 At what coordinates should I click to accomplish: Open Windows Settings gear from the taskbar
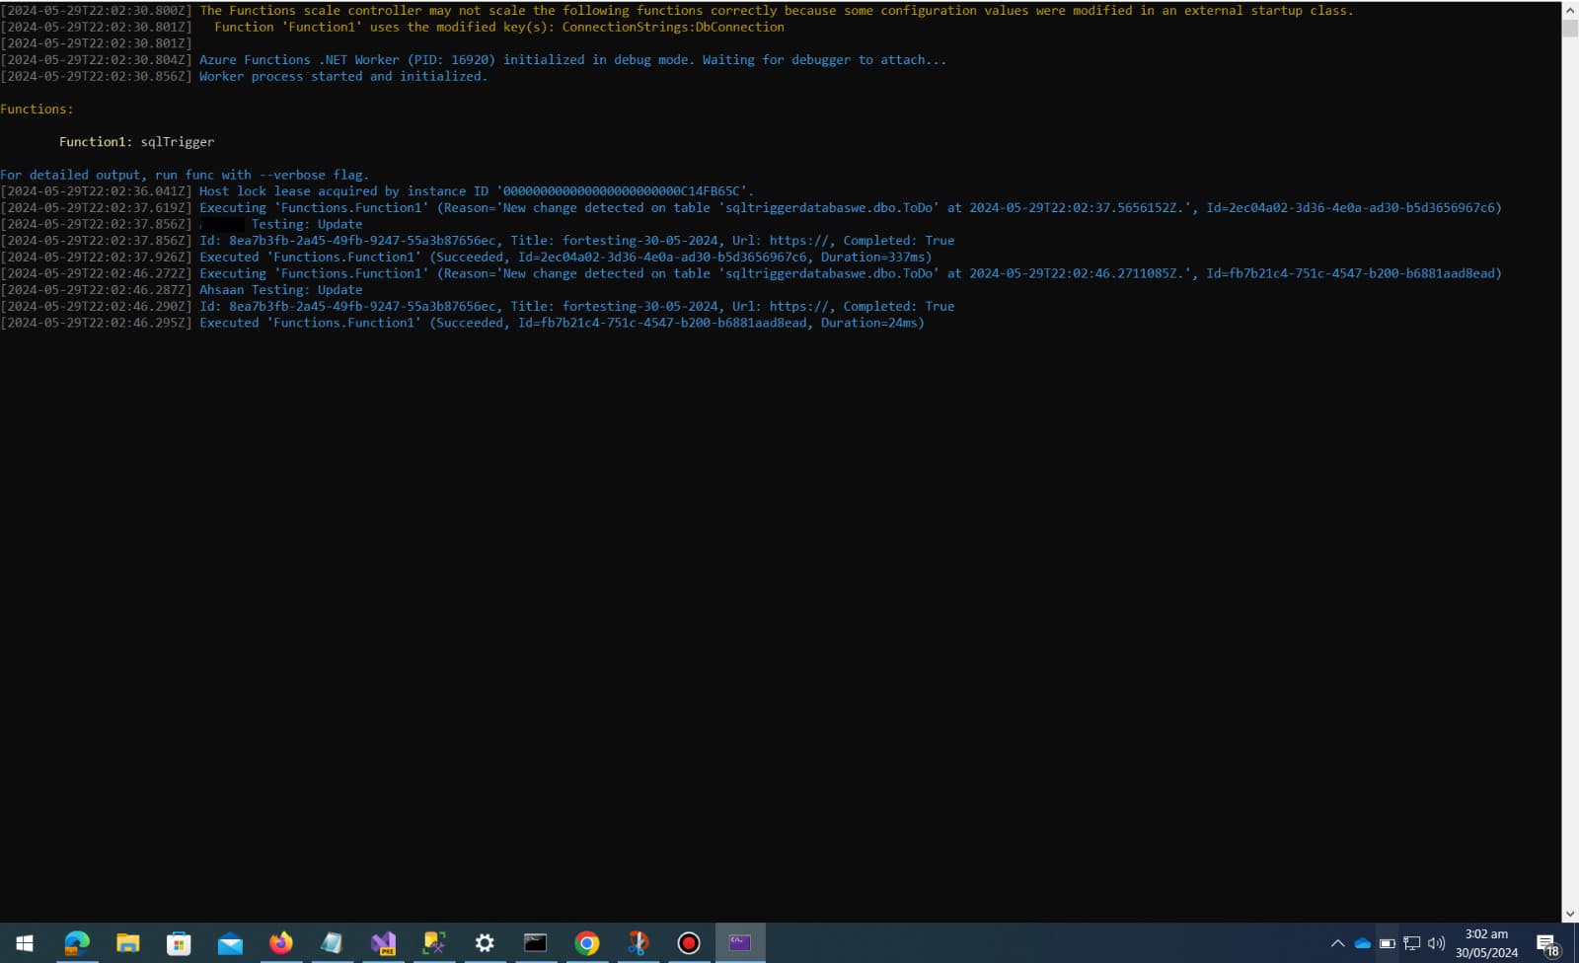coord(484,943)
